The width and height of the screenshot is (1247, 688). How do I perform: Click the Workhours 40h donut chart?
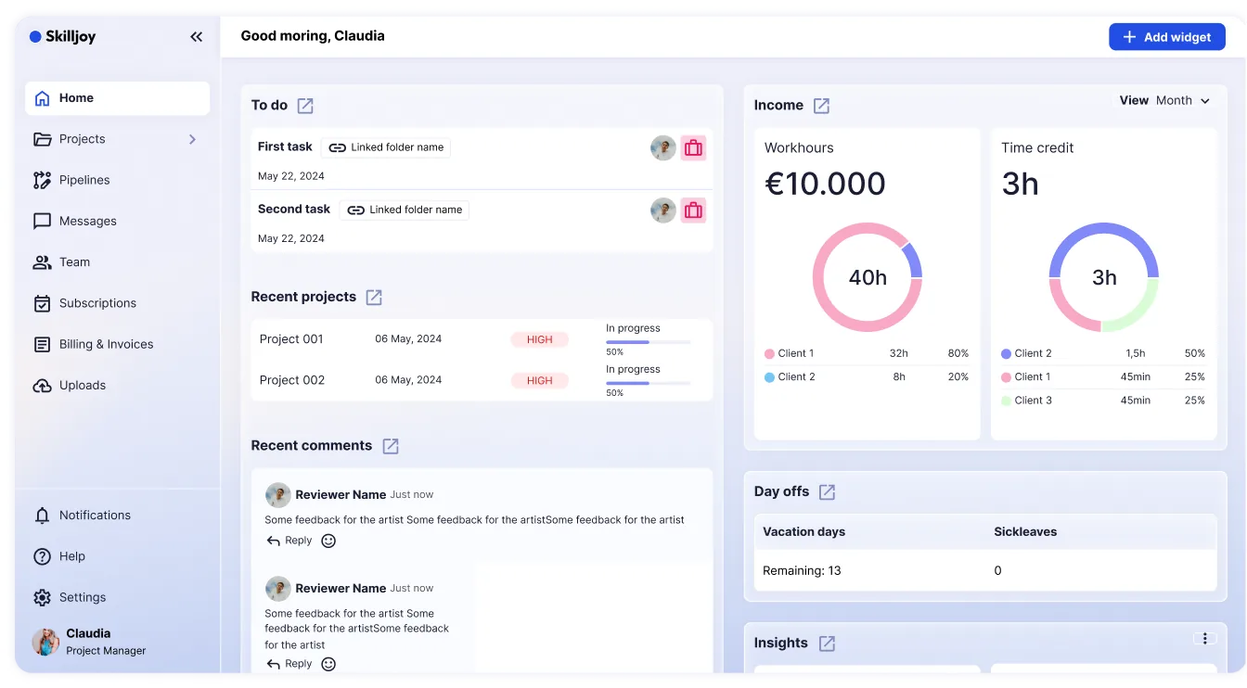[868, 277]
